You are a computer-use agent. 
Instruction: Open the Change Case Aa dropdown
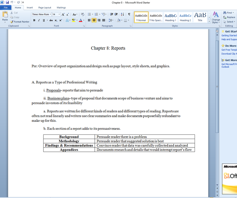tap(75, 15)
